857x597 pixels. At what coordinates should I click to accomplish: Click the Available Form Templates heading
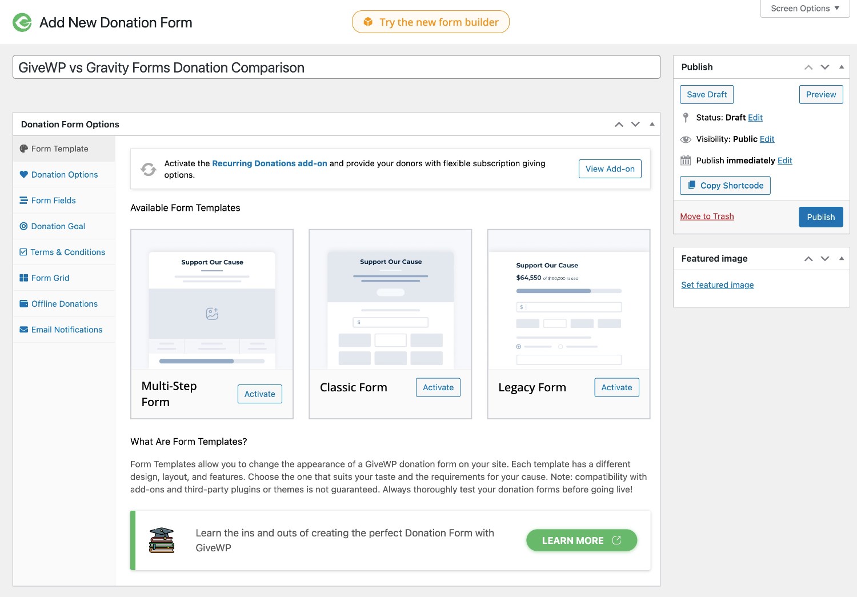point(185,208)
